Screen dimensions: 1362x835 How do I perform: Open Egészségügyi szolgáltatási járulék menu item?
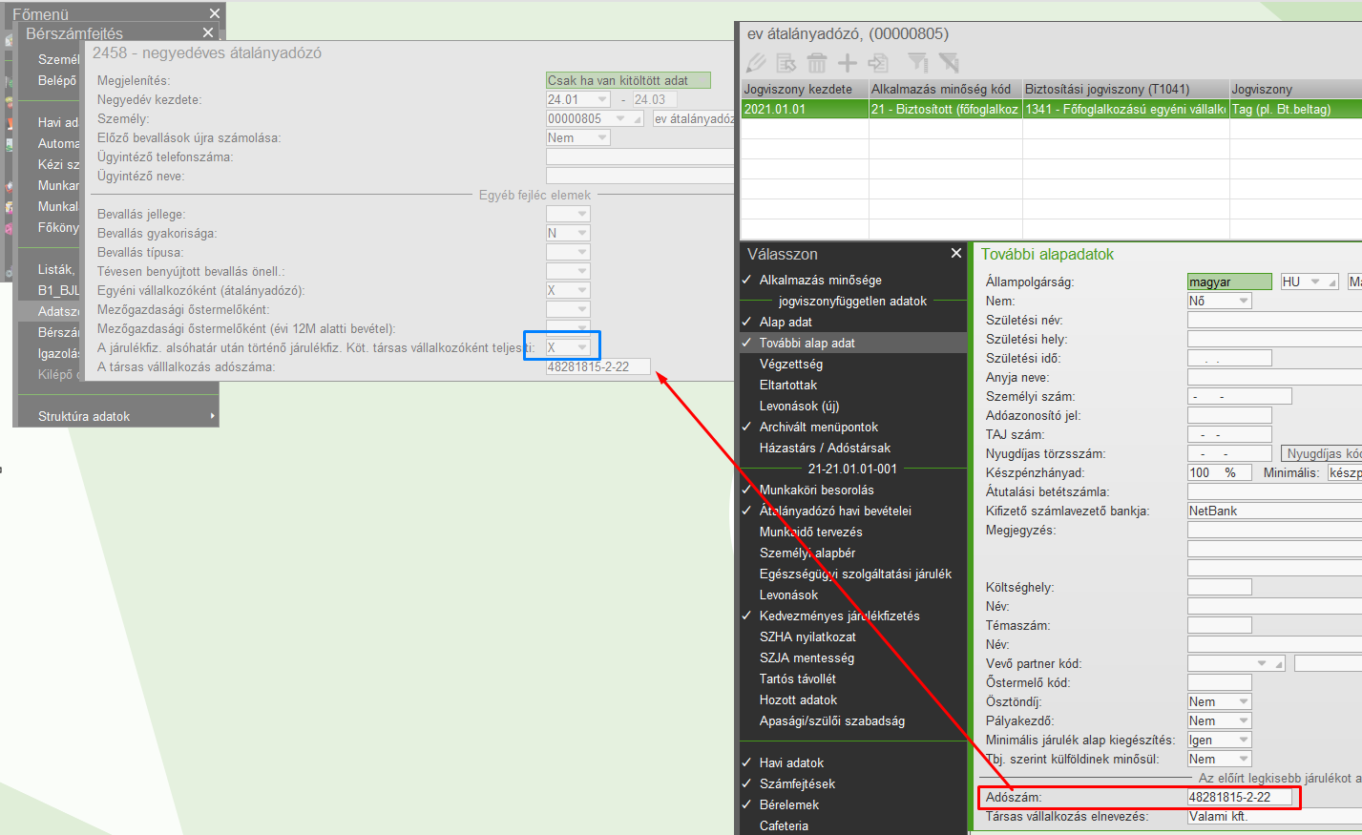(x=853, y=574)
